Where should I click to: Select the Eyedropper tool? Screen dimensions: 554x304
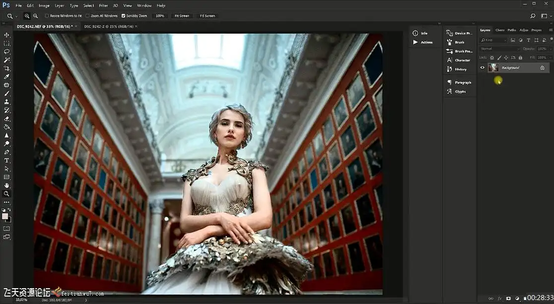pos(7,77)
